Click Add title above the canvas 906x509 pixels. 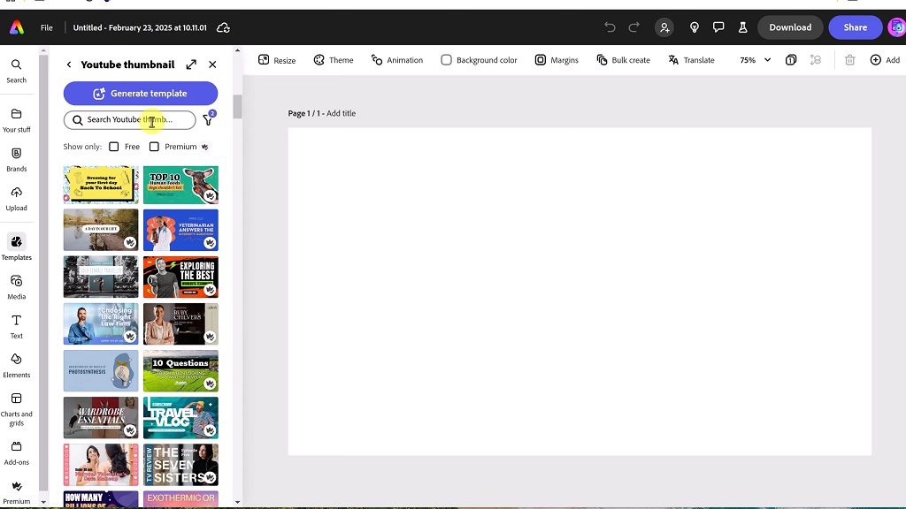[341, 113]
